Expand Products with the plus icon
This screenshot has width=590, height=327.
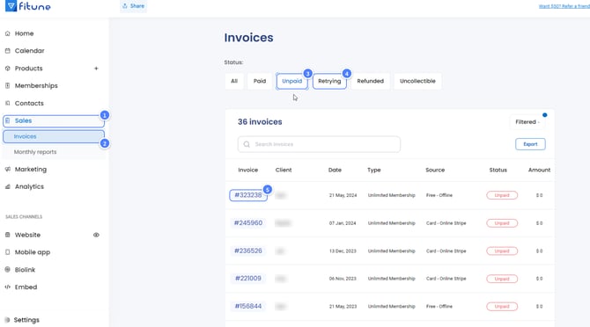coord(96,69)
